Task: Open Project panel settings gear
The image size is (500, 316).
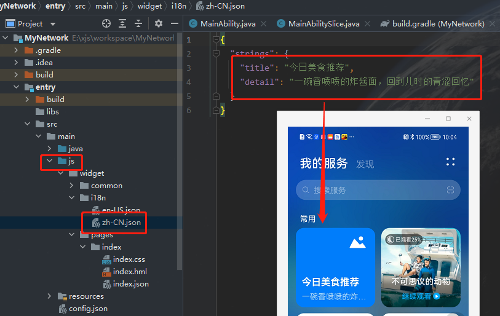Action: coord(159,23)
